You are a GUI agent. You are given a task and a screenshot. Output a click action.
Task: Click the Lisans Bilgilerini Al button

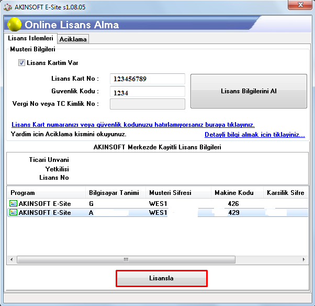pyautogui.click(x=249, y=91)
